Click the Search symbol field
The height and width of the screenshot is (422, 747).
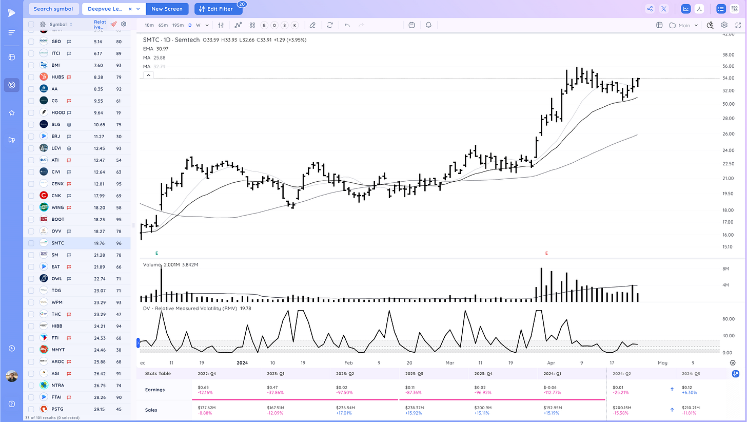click(53, 9)
